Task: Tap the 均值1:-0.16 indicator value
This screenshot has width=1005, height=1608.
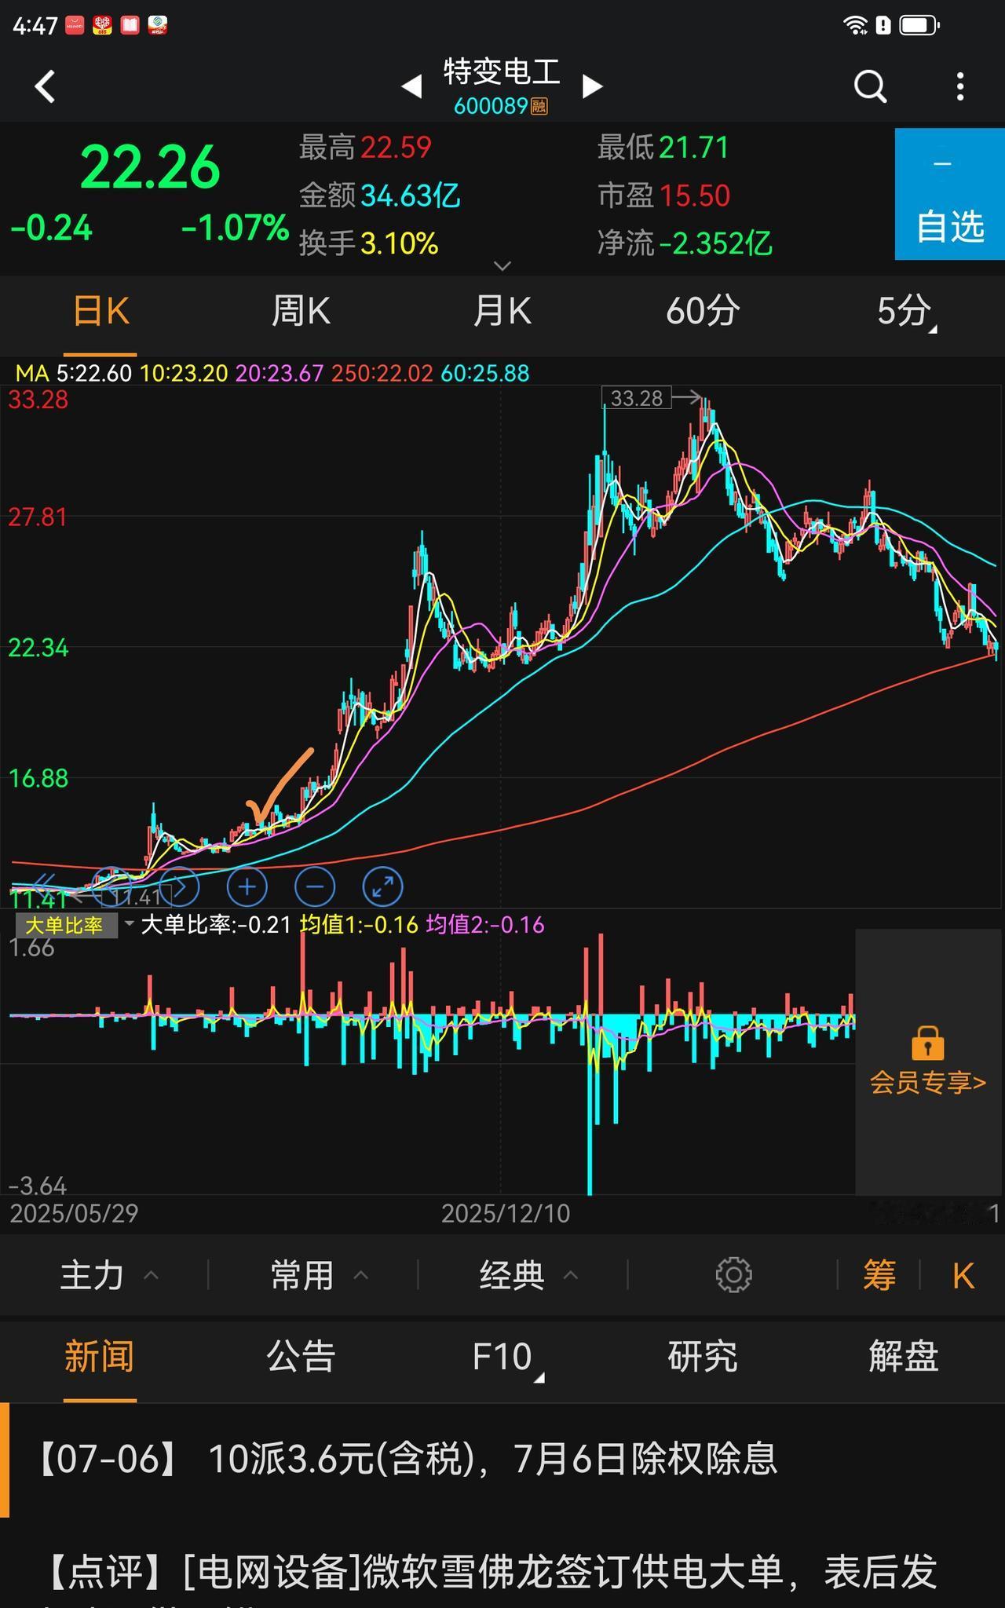Action: coord(359,925)
